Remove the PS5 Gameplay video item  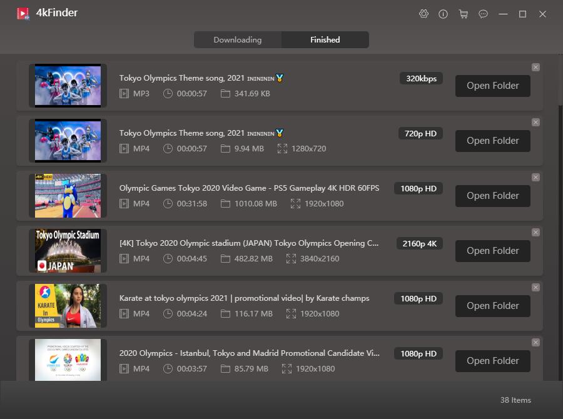click(x=535, y=177)
